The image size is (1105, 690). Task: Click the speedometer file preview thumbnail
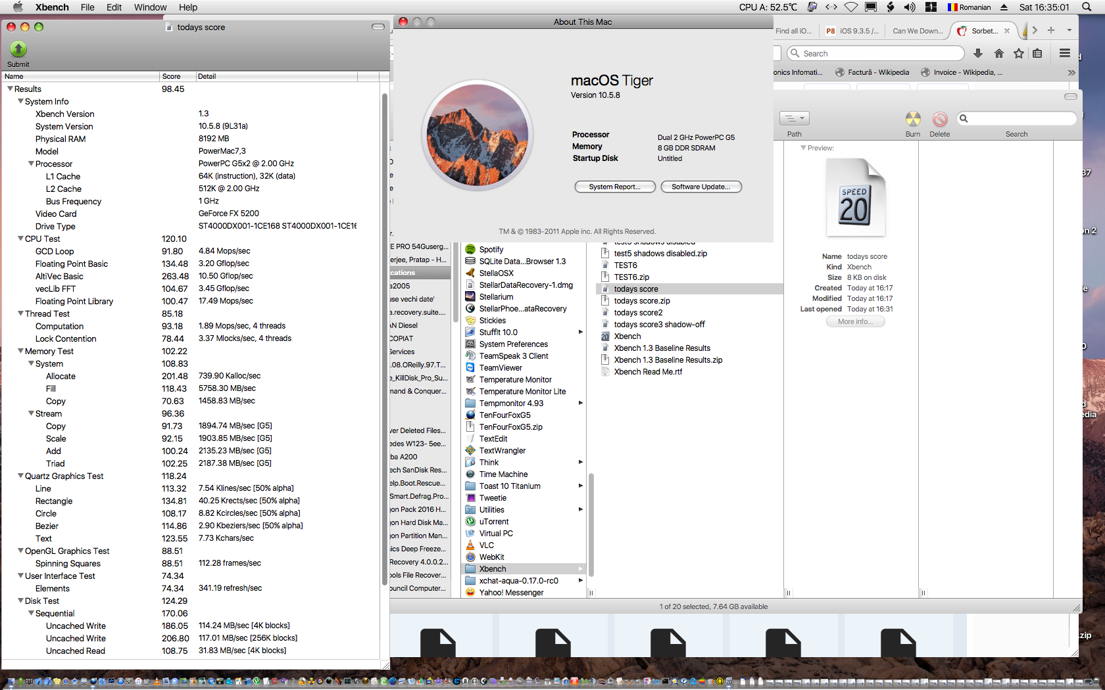click(x=856, y=198)
